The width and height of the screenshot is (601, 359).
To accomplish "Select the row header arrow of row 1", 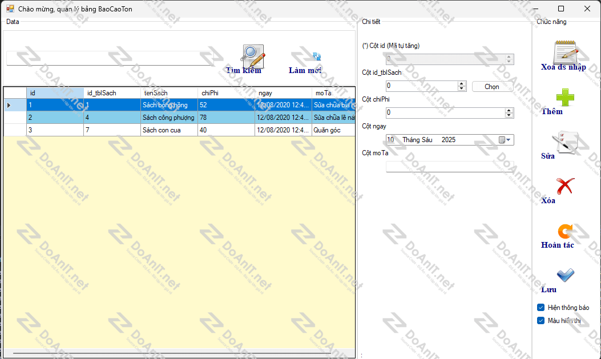I will point(15,105).
